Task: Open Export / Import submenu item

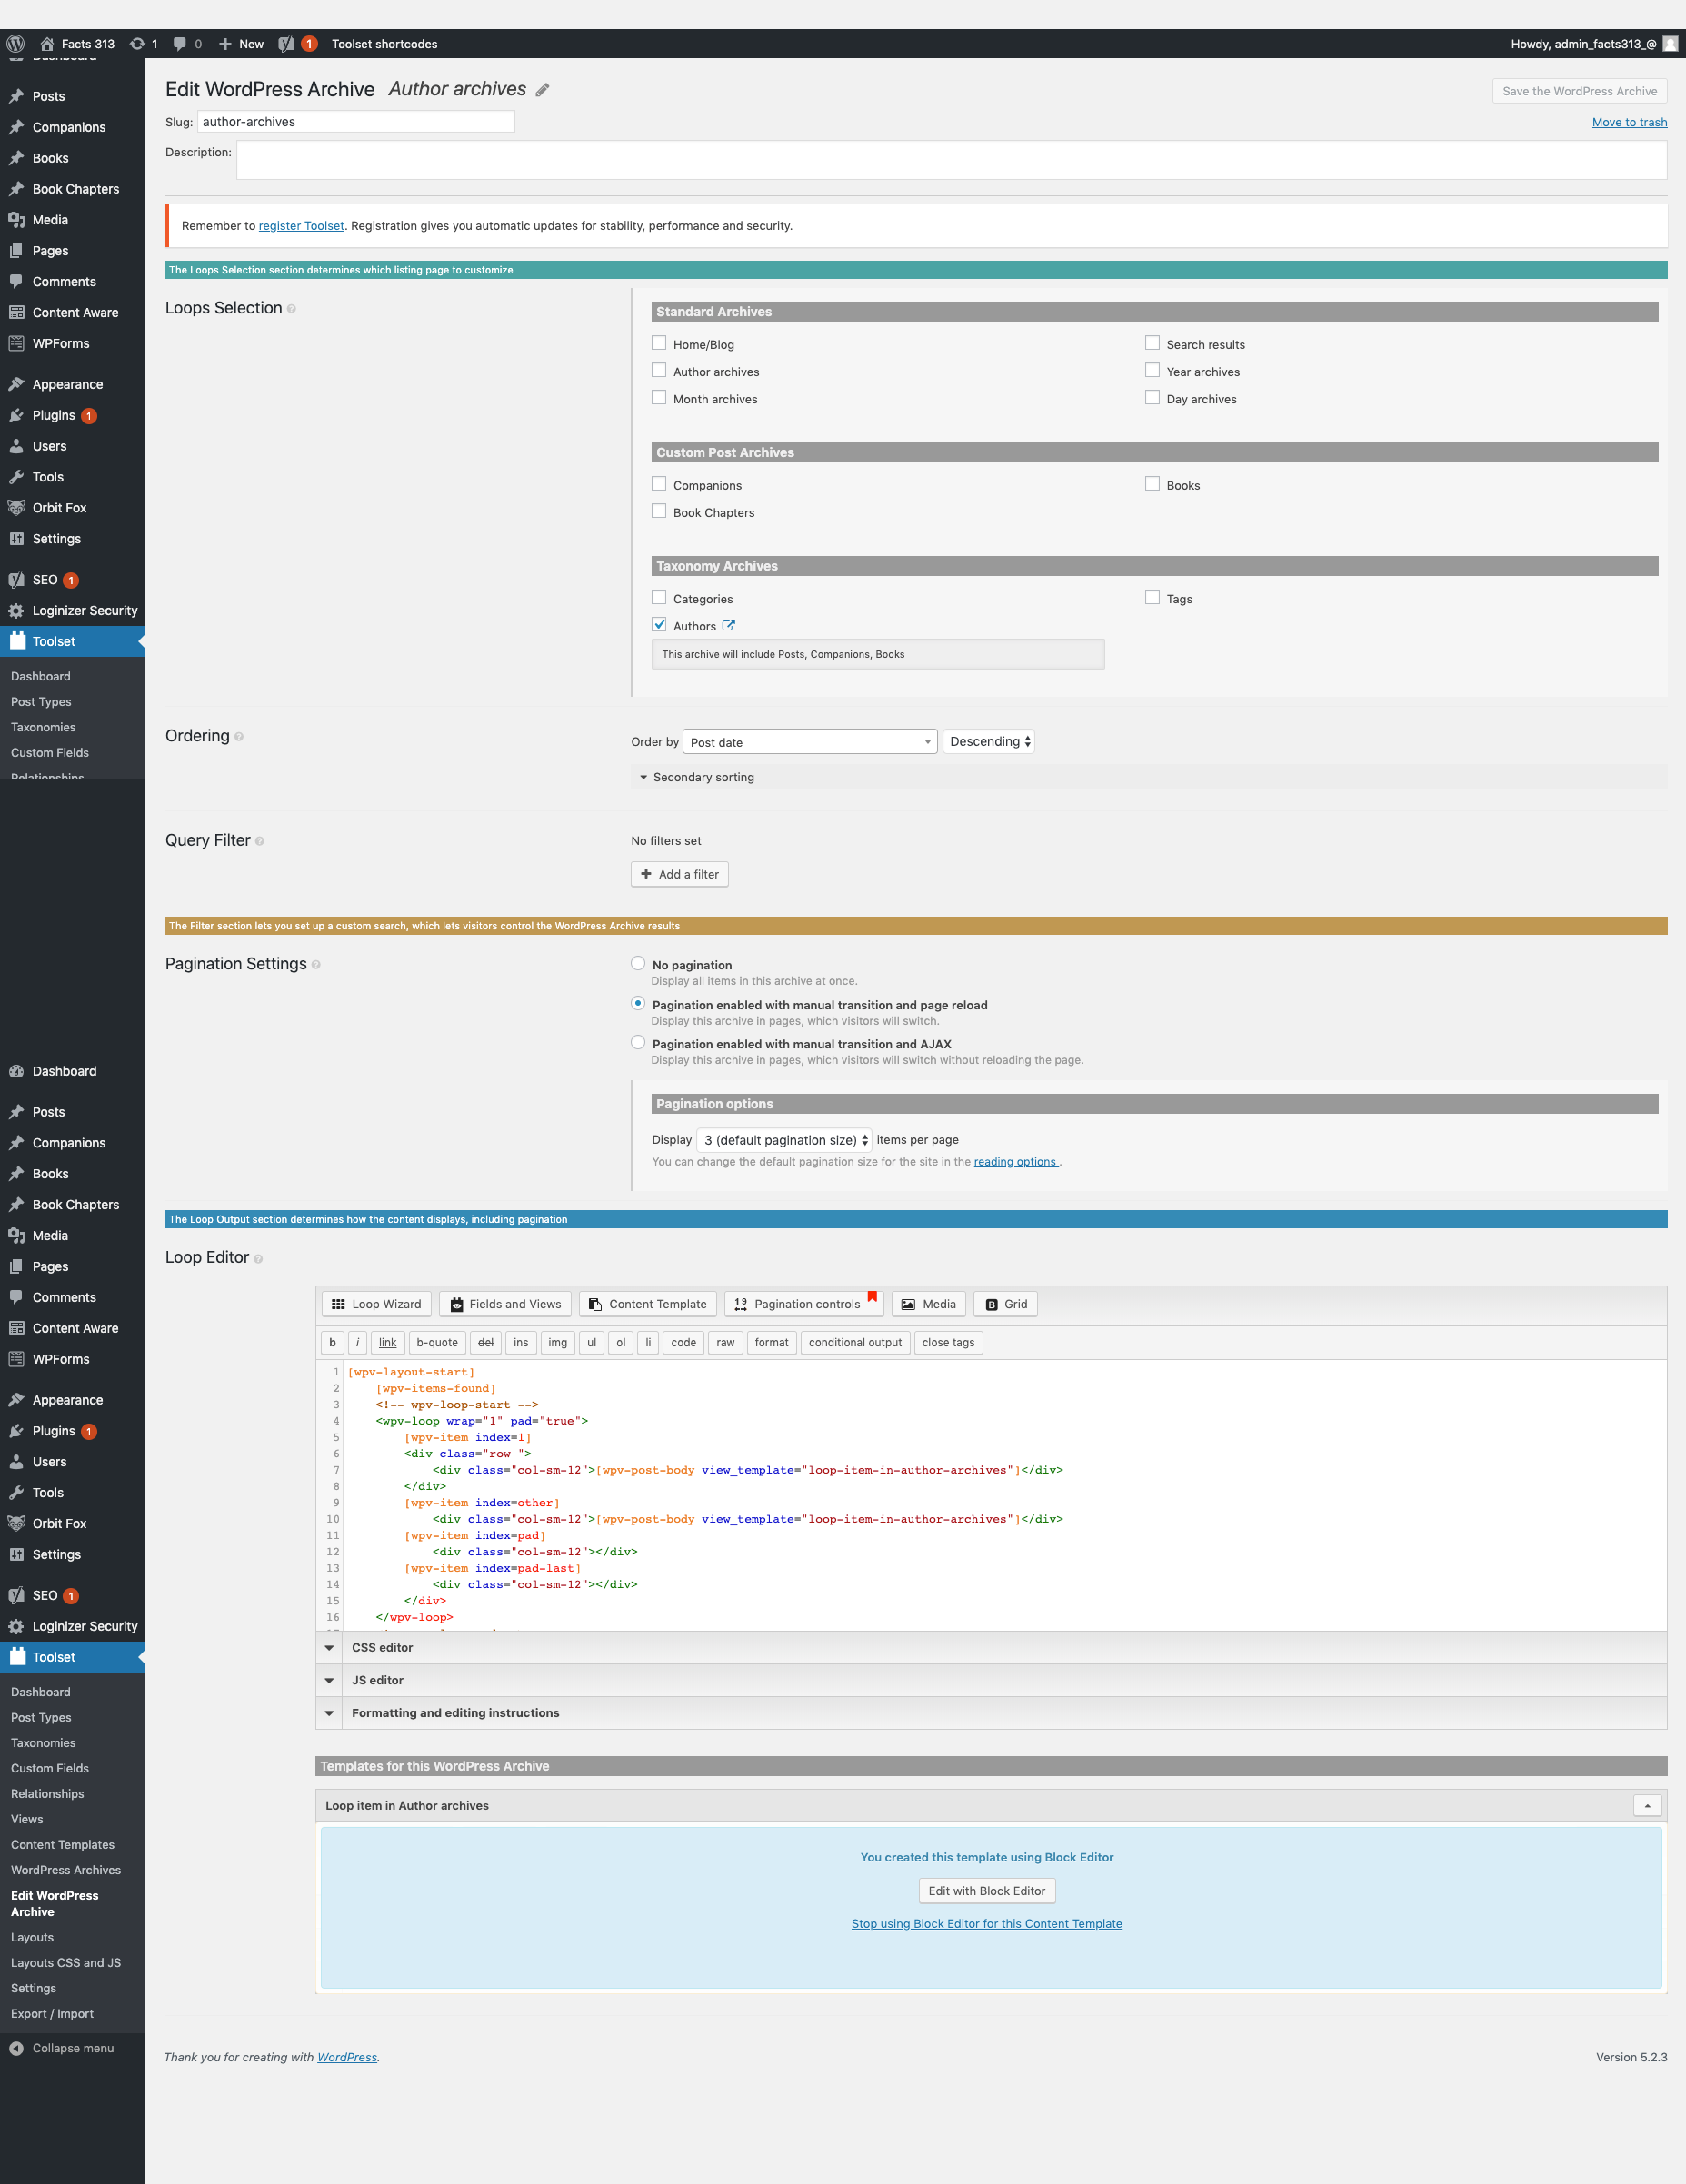Action: 52,2014
